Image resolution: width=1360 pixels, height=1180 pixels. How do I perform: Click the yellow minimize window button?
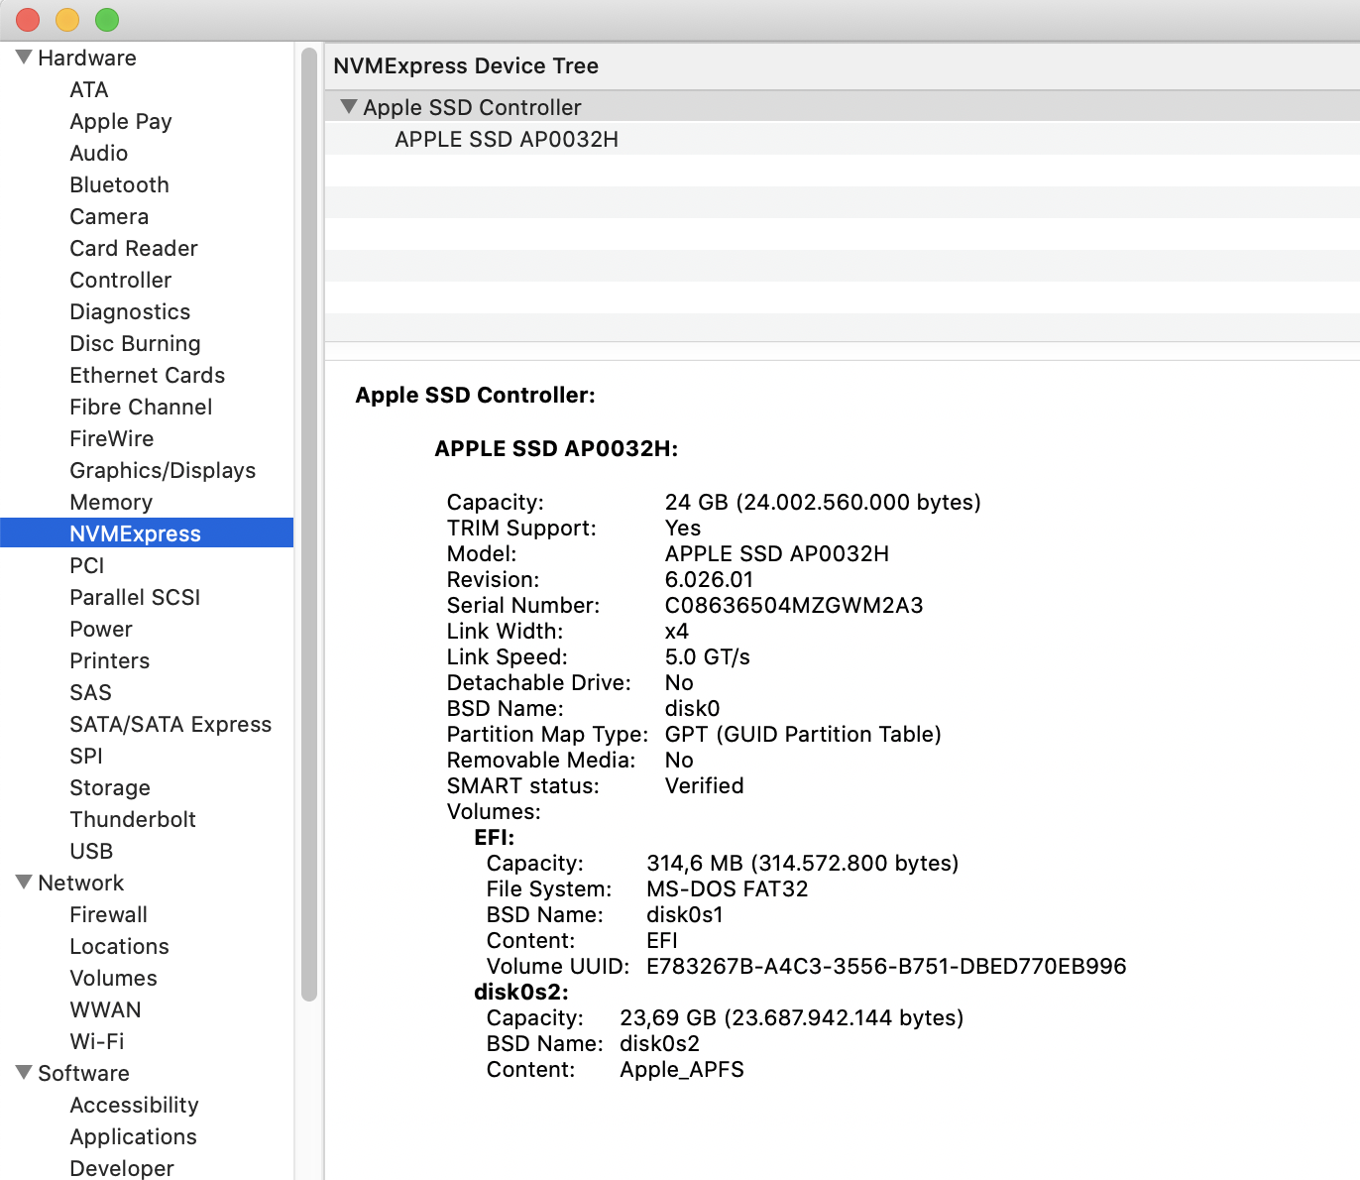tap(67, 19)
